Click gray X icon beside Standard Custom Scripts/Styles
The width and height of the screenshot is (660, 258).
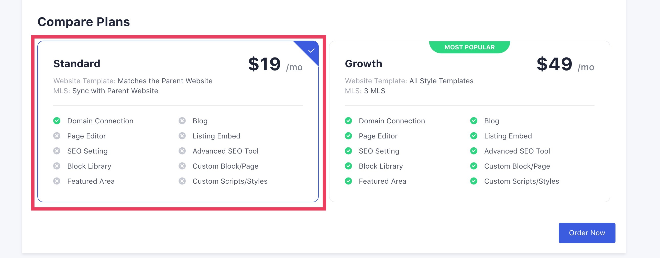(182, 181)
